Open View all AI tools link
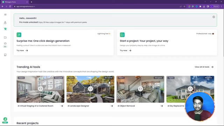The image size is (224, 126). (x=204, y=67)
